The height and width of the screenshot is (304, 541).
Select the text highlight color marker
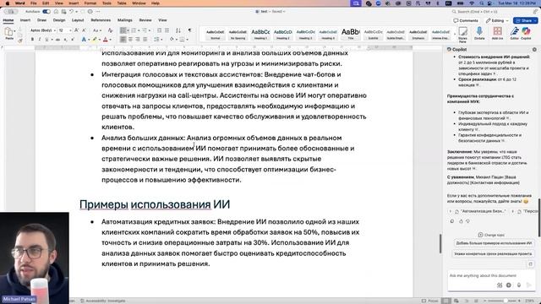click(95, 40)
